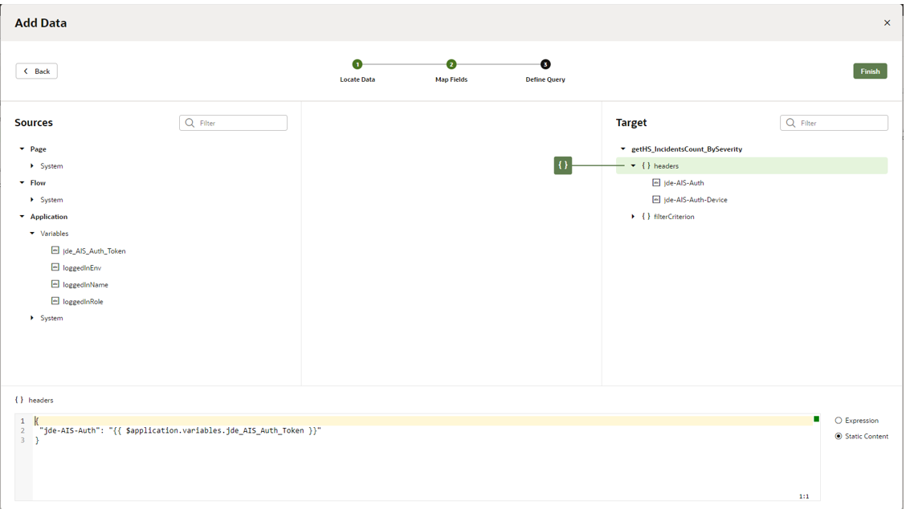
Task: Expand the System node under Page
Action: click(32, 165)
